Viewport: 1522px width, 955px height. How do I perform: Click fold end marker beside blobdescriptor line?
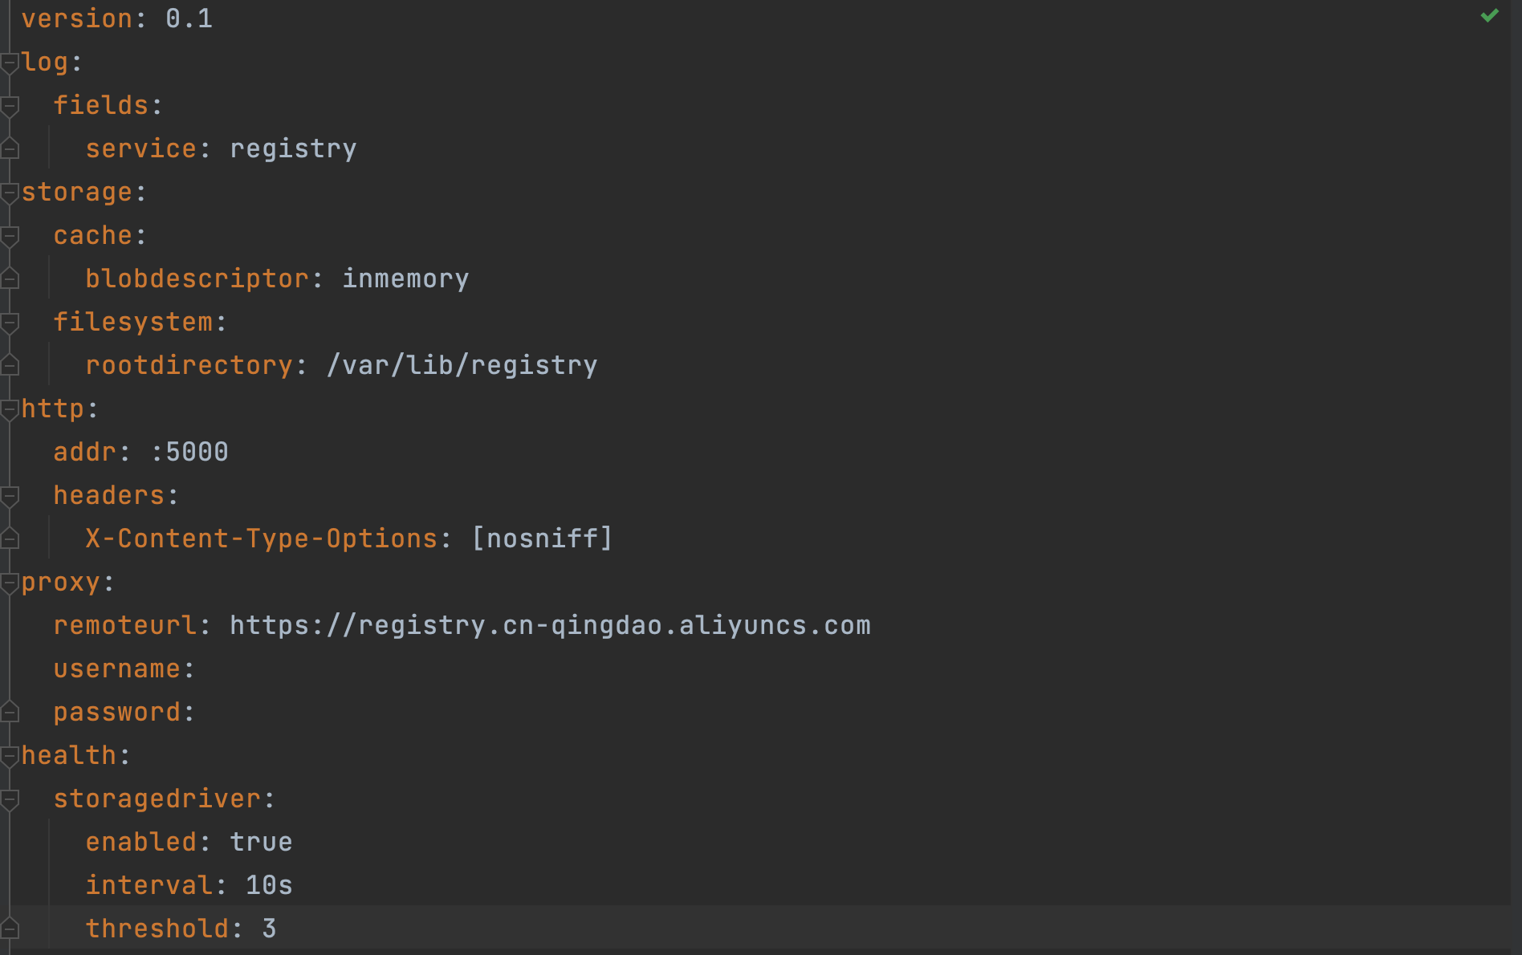pyautogui.click(x=10, y=278)
